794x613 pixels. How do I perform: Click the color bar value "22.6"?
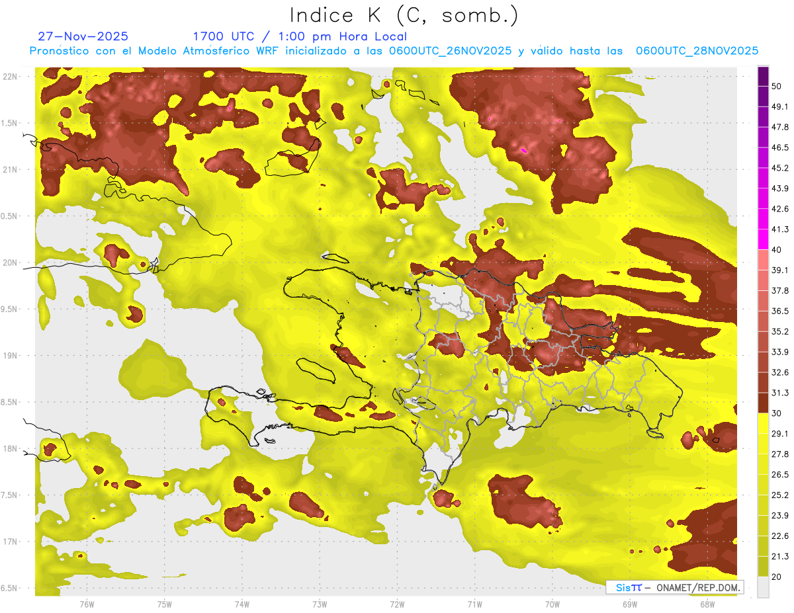pyautogui.click(x=779, y=536)
